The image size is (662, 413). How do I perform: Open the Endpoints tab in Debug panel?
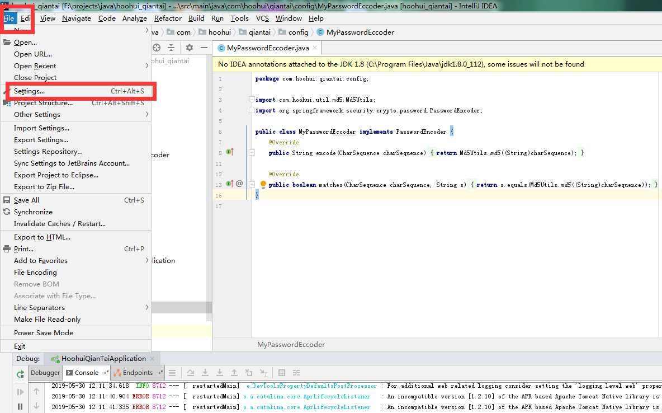137,373
